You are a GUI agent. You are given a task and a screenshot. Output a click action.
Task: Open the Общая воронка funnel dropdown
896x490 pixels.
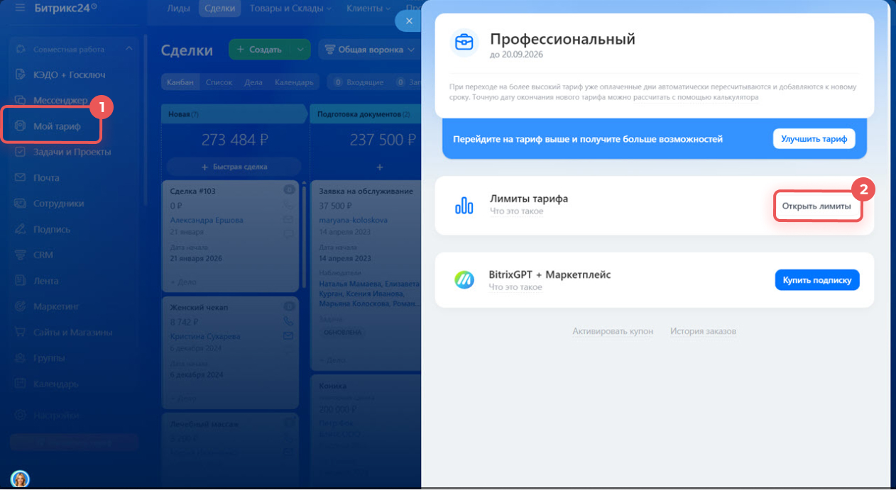pyautogui.click(x=369, y=50)
